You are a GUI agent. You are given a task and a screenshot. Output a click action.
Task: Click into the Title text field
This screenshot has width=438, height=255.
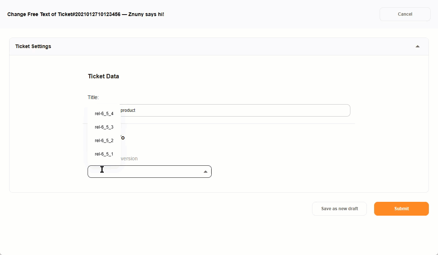point(234,110)
